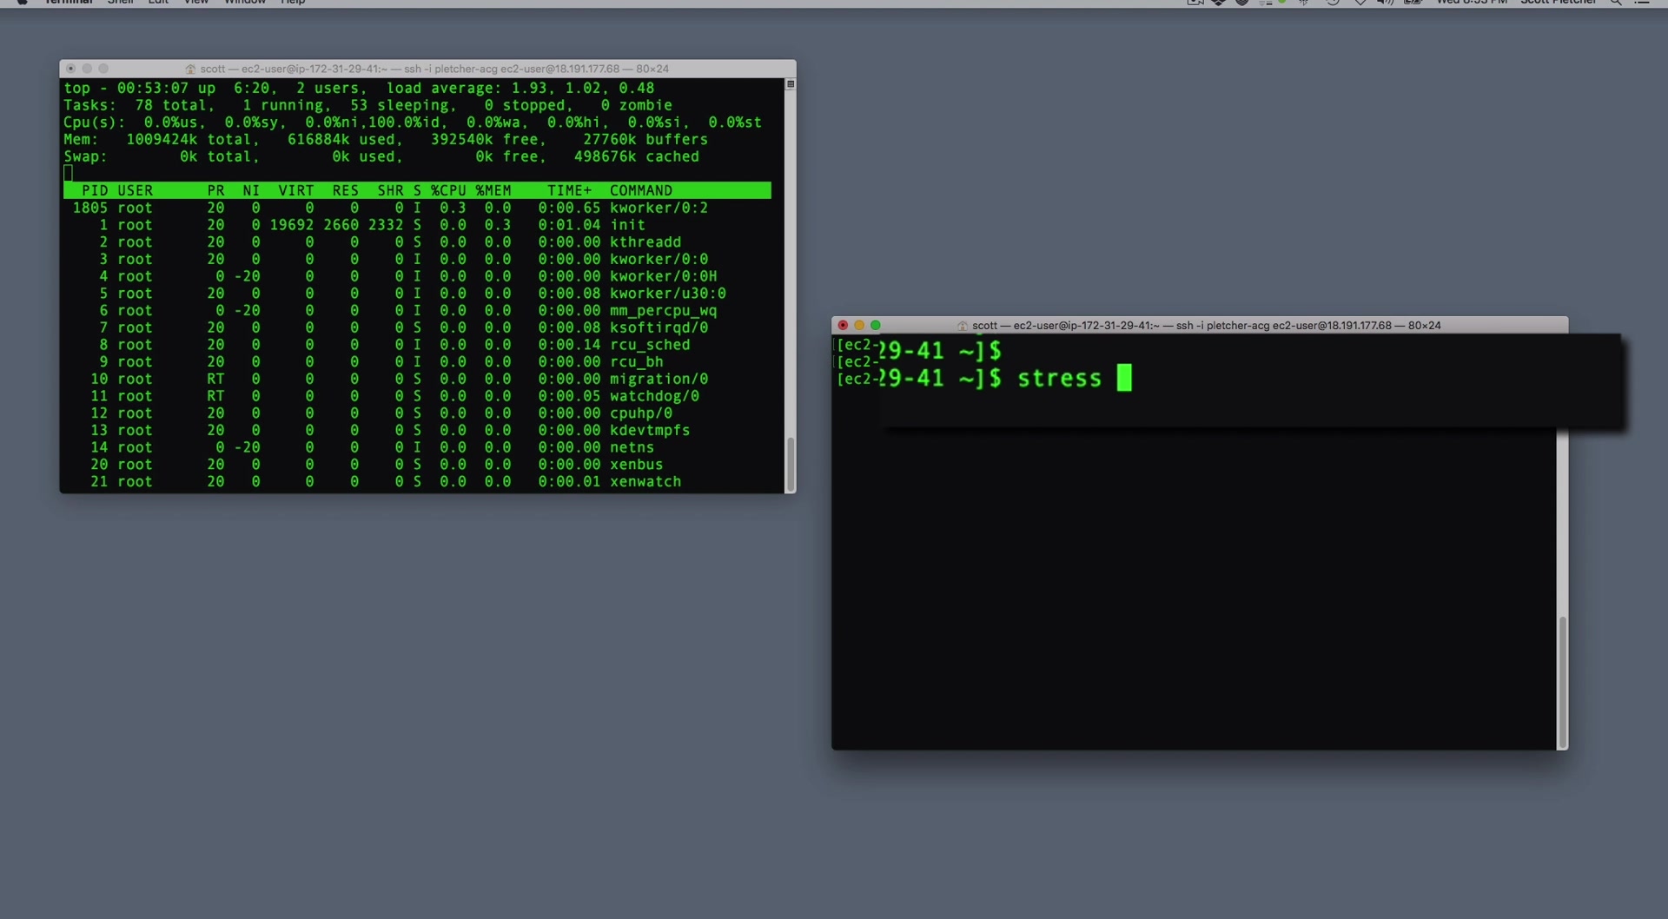The image size is (1668, 919).
Task: Click the "load average" text in top
Action: coord(444,88)
